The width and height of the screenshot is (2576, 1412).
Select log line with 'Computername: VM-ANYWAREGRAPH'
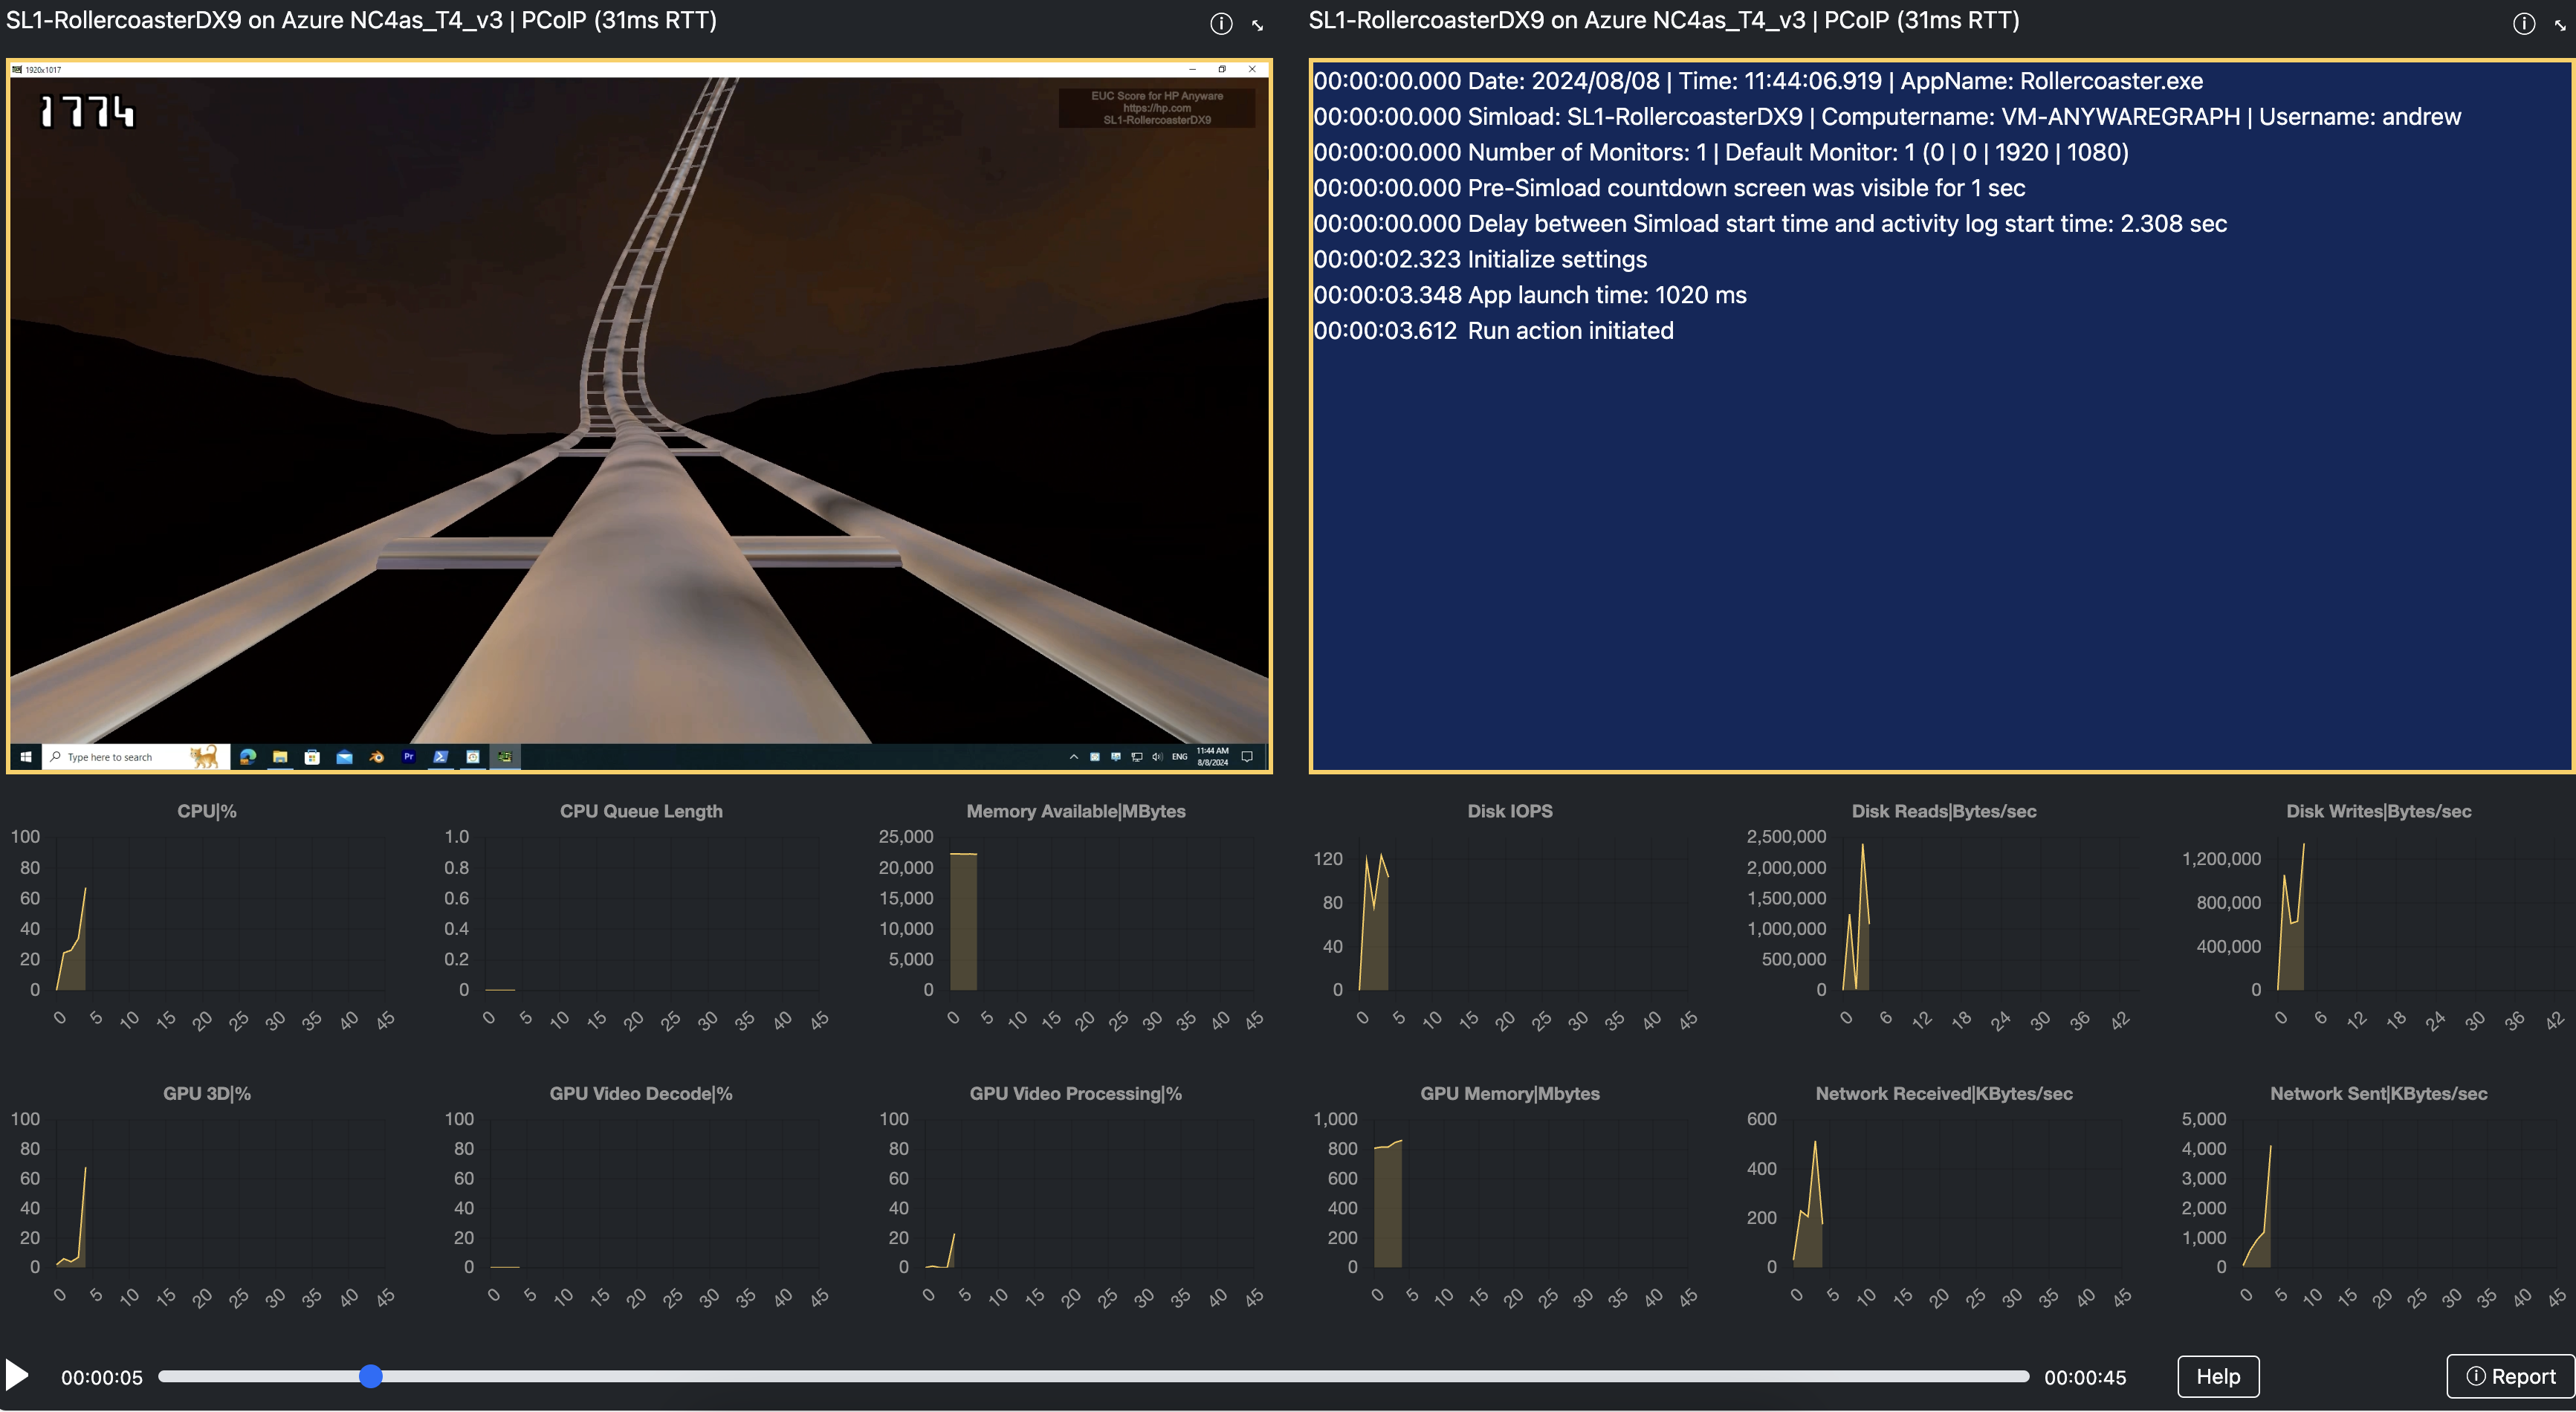click(1887, 117)
